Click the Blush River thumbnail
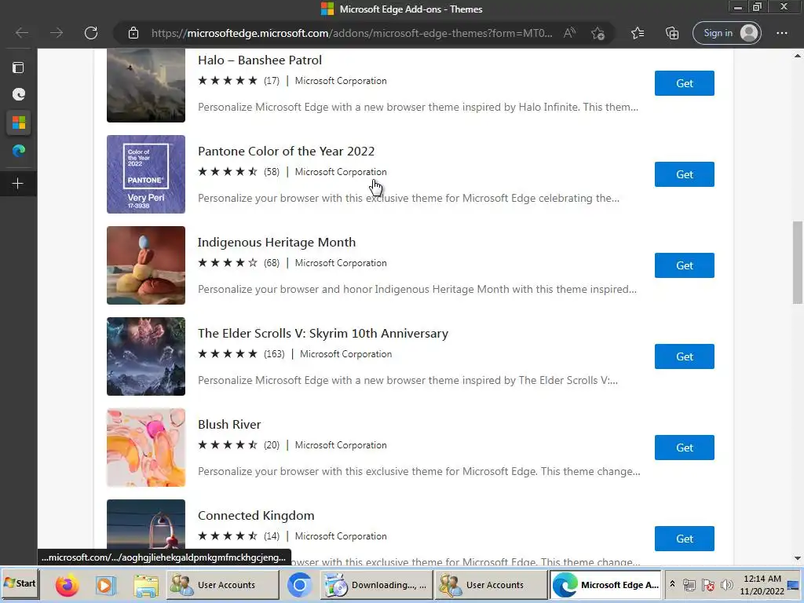Screen dimensions: 804x603 tap(146, 448)
